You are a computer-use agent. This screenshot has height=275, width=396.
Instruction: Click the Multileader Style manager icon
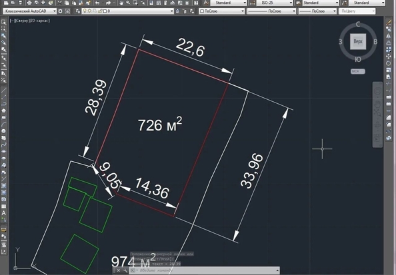coord(344,3)
